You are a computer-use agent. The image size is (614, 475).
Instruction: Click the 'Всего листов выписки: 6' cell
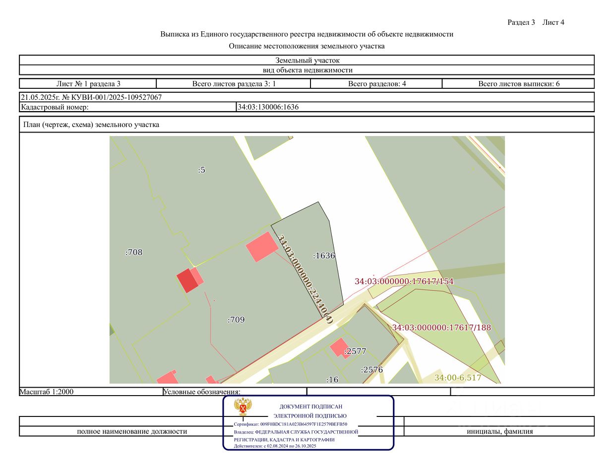coord(518,84)
